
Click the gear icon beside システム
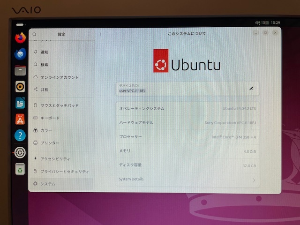[35, 183]
